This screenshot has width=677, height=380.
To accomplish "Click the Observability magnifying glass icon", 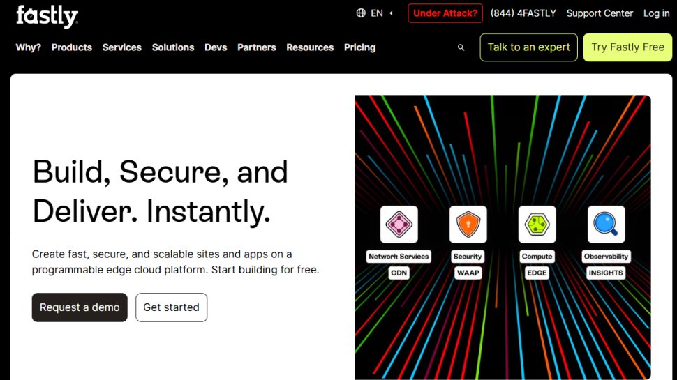I will tap(607, 225).
